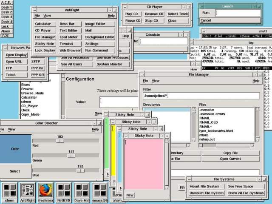Turn PPP Off in Network panel
This screenshot has height=204, width=272.
(37, 75)
